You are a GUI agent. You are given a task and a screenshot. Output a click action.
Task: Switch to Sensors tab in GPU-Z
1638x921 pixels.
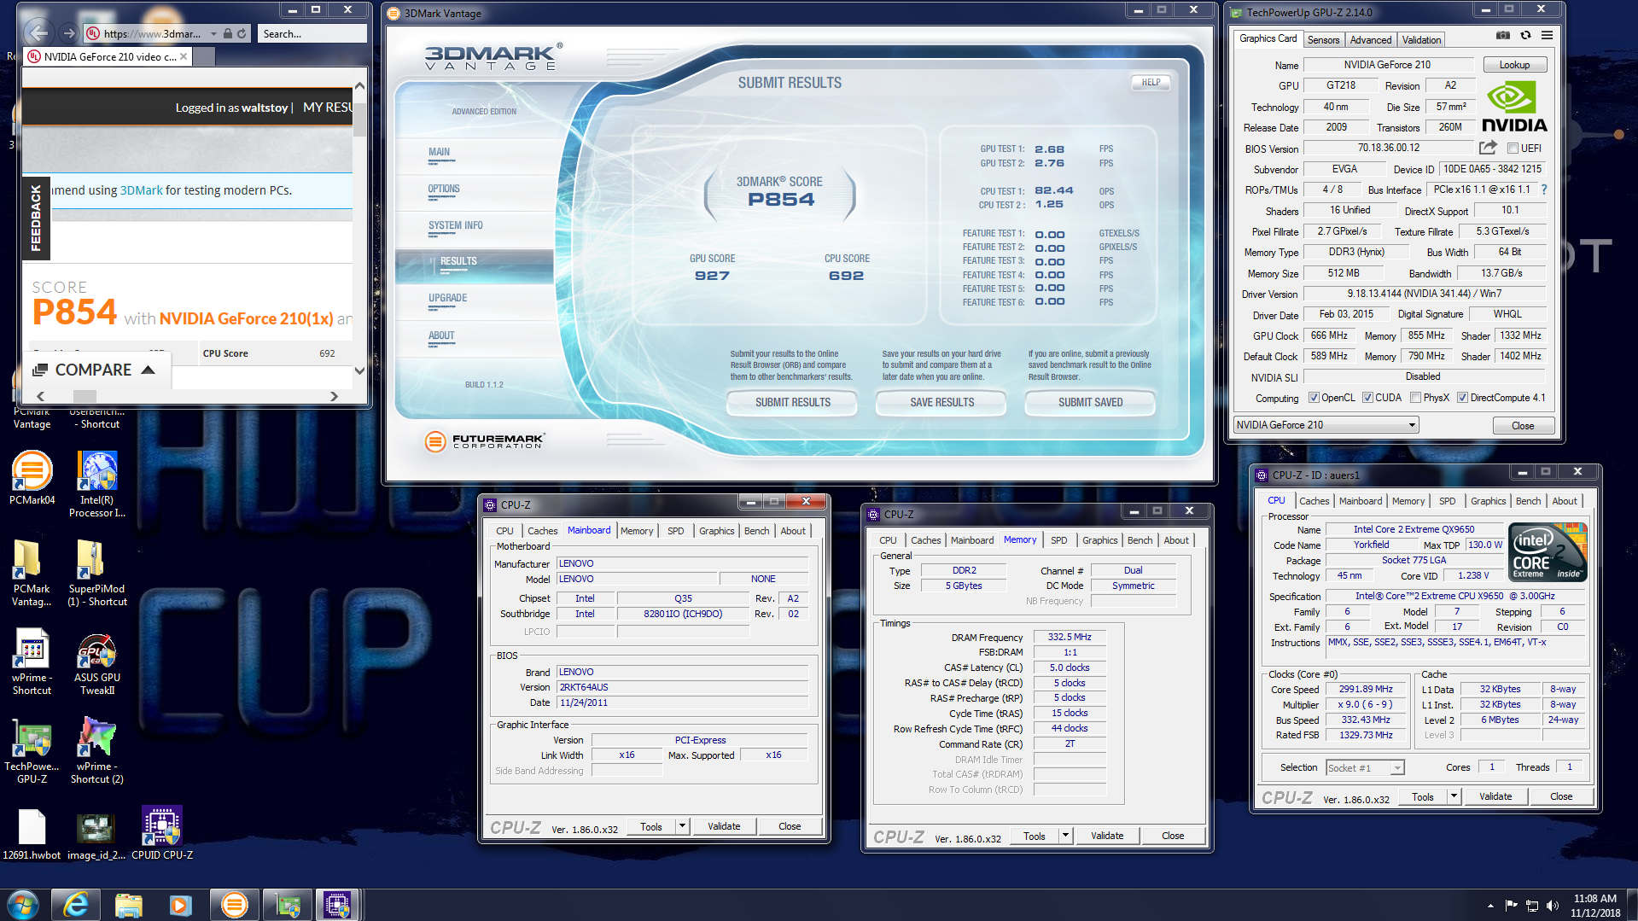1323,40
